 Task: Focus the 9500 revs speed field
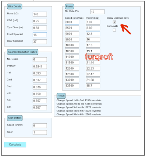(72, 40)
